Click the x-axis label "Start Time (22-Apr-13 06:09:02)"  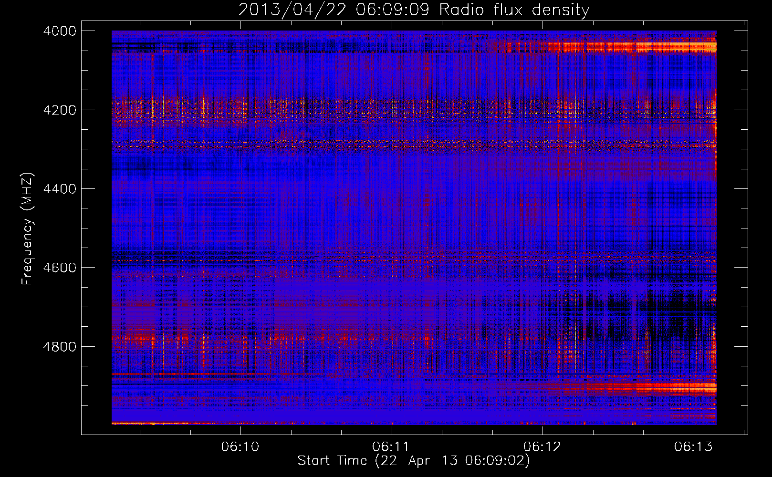[414, 461]
